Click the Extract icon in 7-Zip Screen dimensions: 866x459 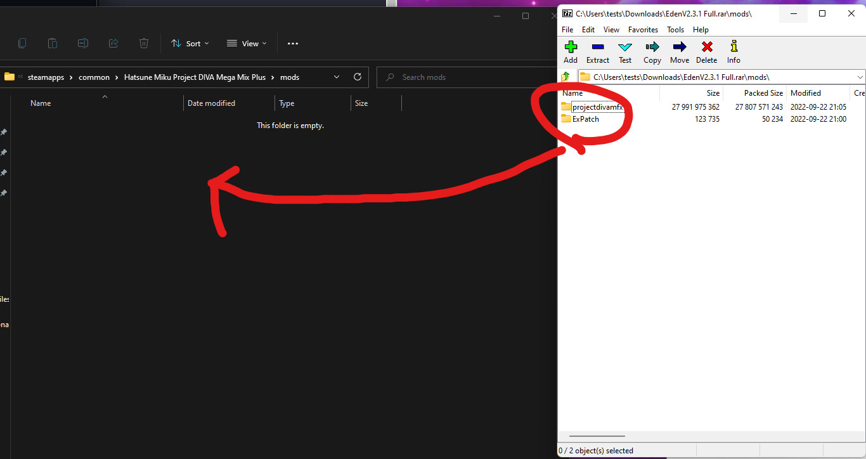[x=597, y=48]
